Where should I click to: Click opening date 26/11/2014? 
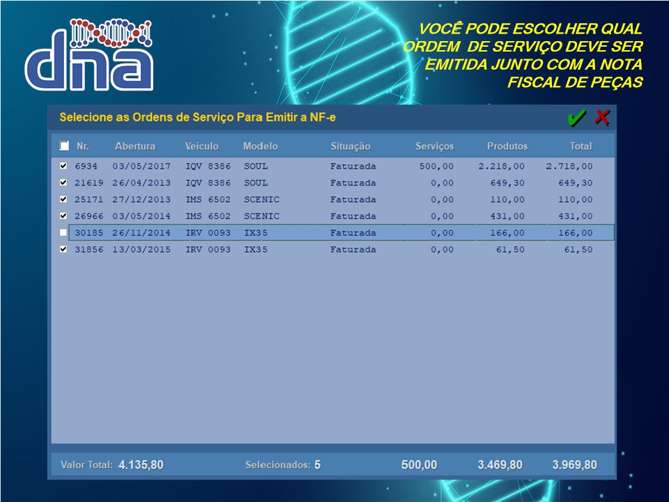141,233
